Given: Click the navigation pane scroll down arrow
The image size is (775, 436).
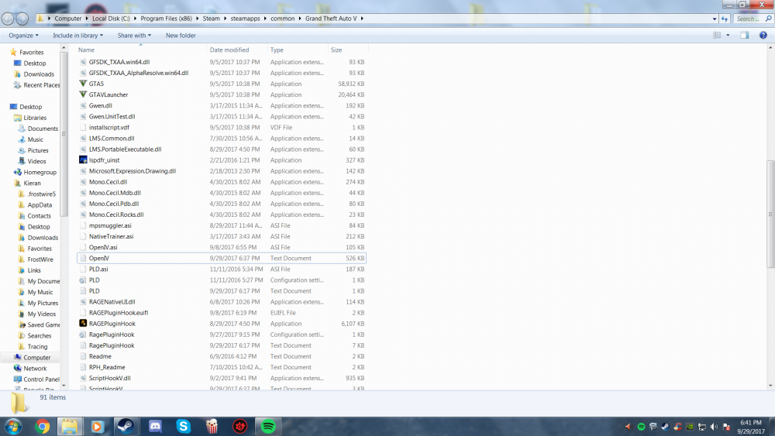Looking at the screenshot, I should click(64, 385).
